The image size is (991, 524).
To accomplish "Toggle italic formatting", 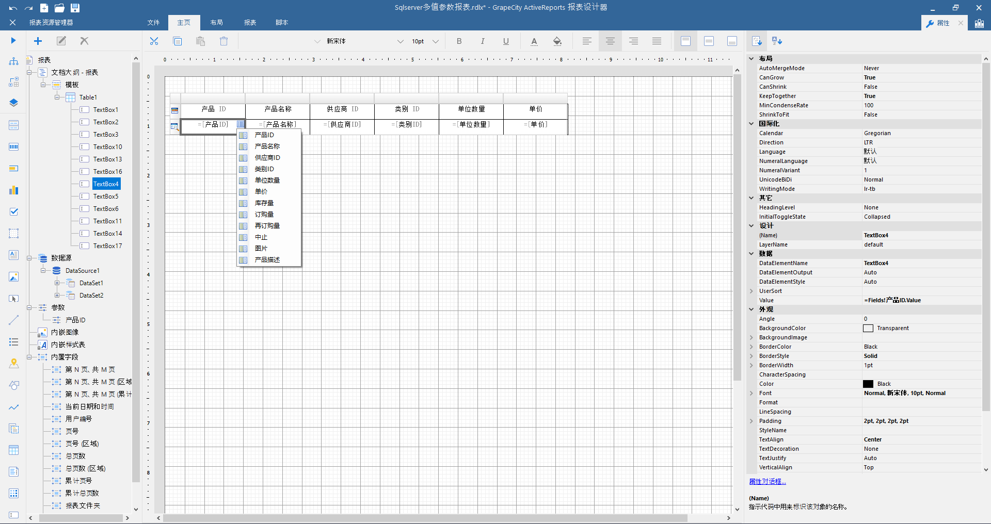I will 482,41.
